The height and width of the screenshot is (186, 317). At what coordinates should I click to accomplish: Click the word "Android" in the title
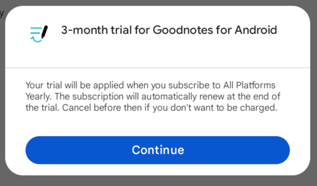256,30
